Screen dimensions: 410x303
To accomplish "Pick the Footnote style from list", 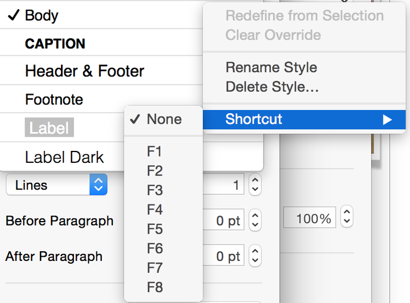I will [54, 100].
